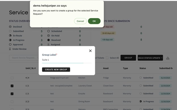Cancel the browser confirmation alert

80,21
